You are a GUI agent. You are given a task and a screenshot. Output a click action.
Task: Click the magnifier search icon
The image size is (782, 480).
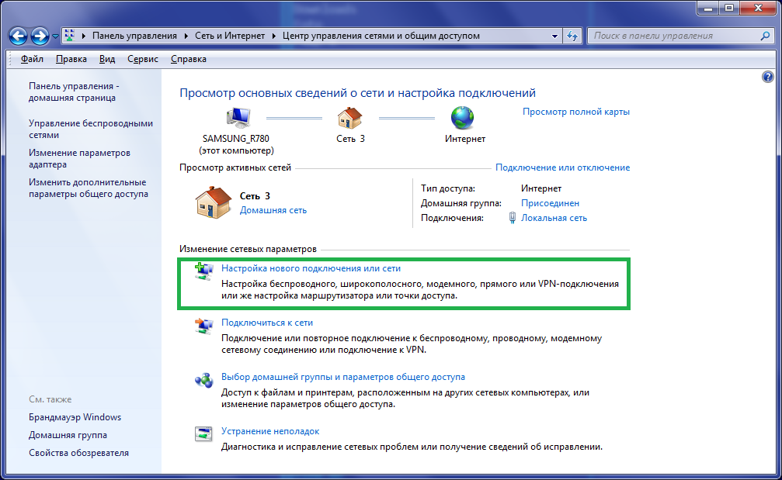coord(765,36)
